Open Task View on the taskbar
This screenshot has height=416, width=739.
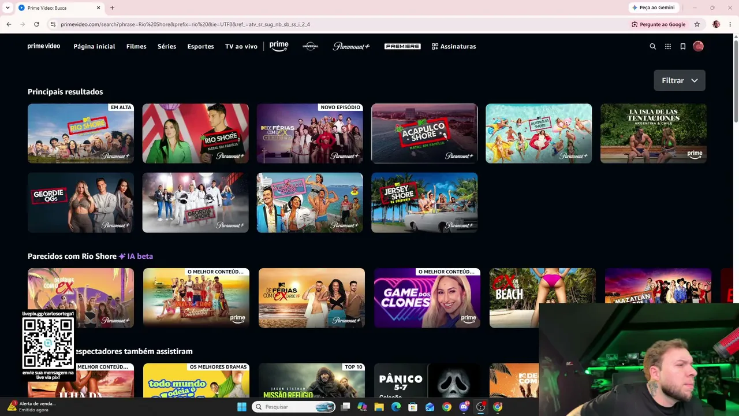345,407
